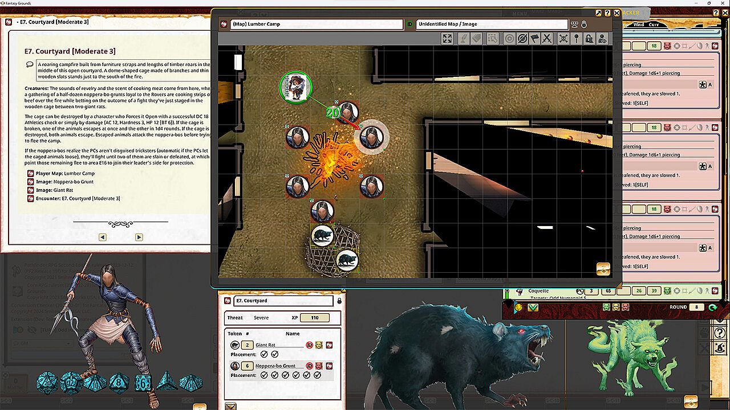The height and width of the screenshot is (410, 730).
Task: Click the Giant Rat count field showing 2
Action: tap(248, 345)
